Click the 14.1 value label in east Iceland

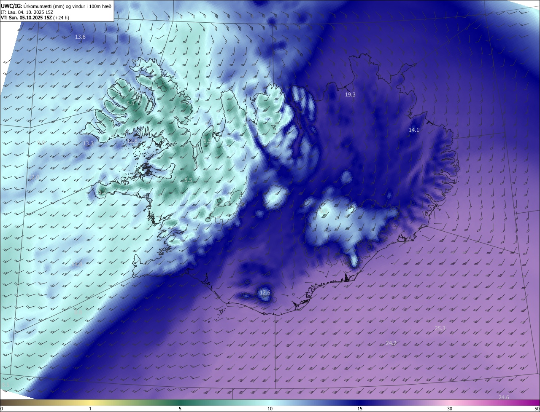(414, 130)
